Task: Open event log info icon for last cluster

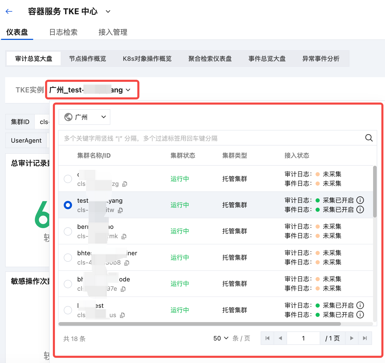Action: click(x=360, y=315)
